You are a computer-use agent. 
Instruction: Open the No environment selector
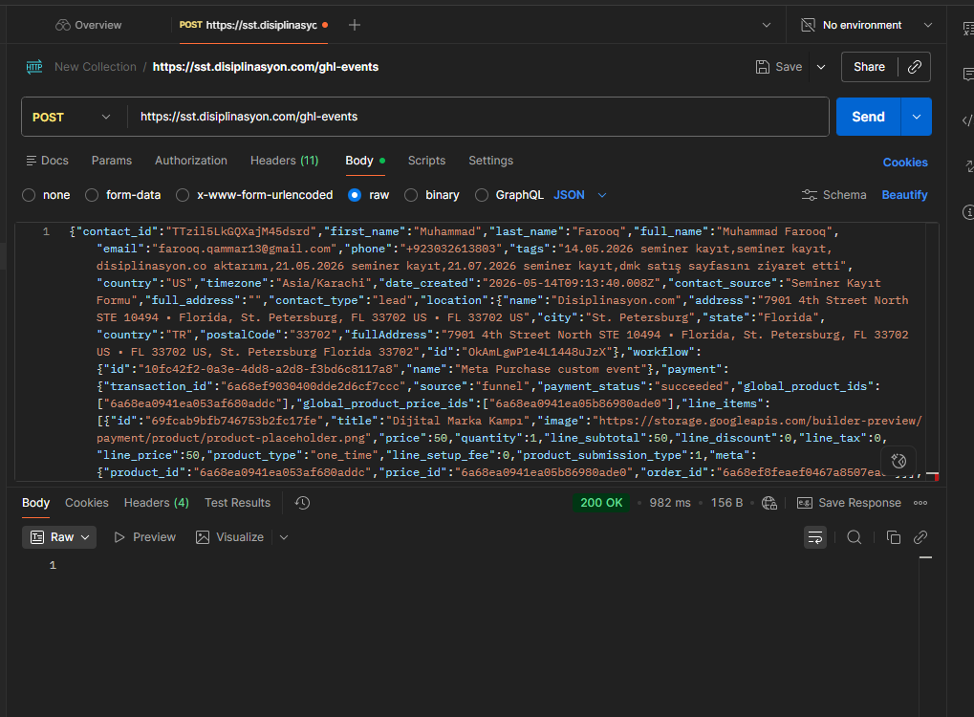[x=867, y=25]
